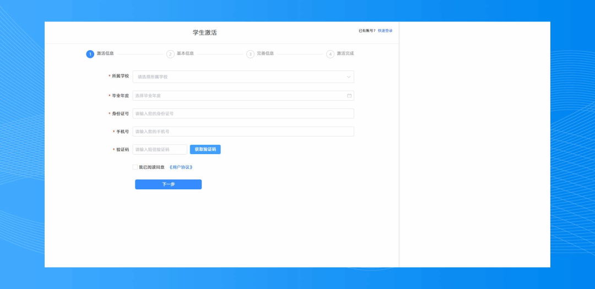Select the 基本信息 step label

click(x=185, y=53)
